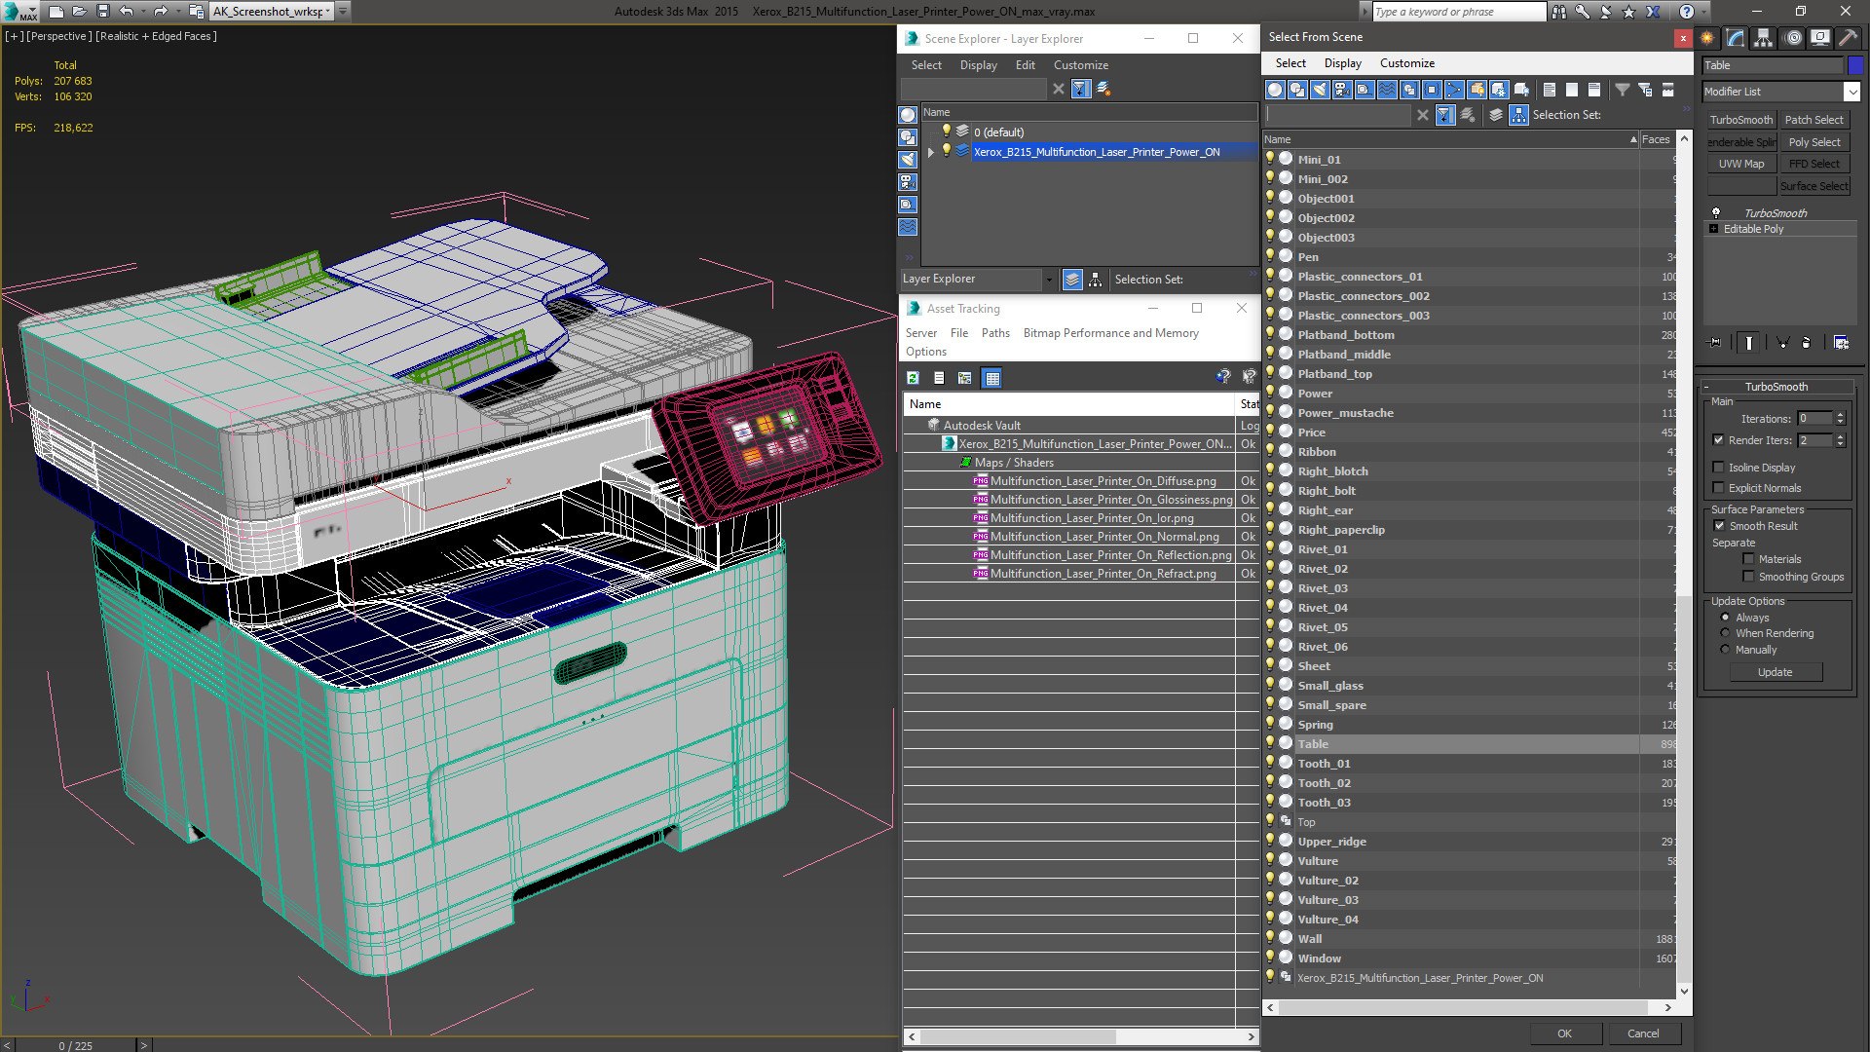Image resolution: width=1870 pixels, height=1052 pixels.
Task: Click the Iterations spinner arrows
Action: (1840, 419)
